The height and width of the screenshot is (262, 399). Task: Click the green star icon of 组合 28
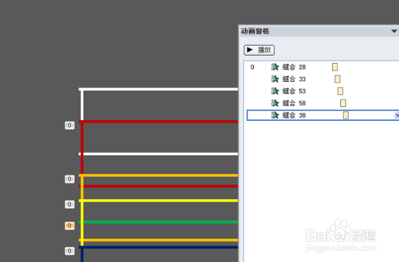pyautogui.click(x=275, y=67)
